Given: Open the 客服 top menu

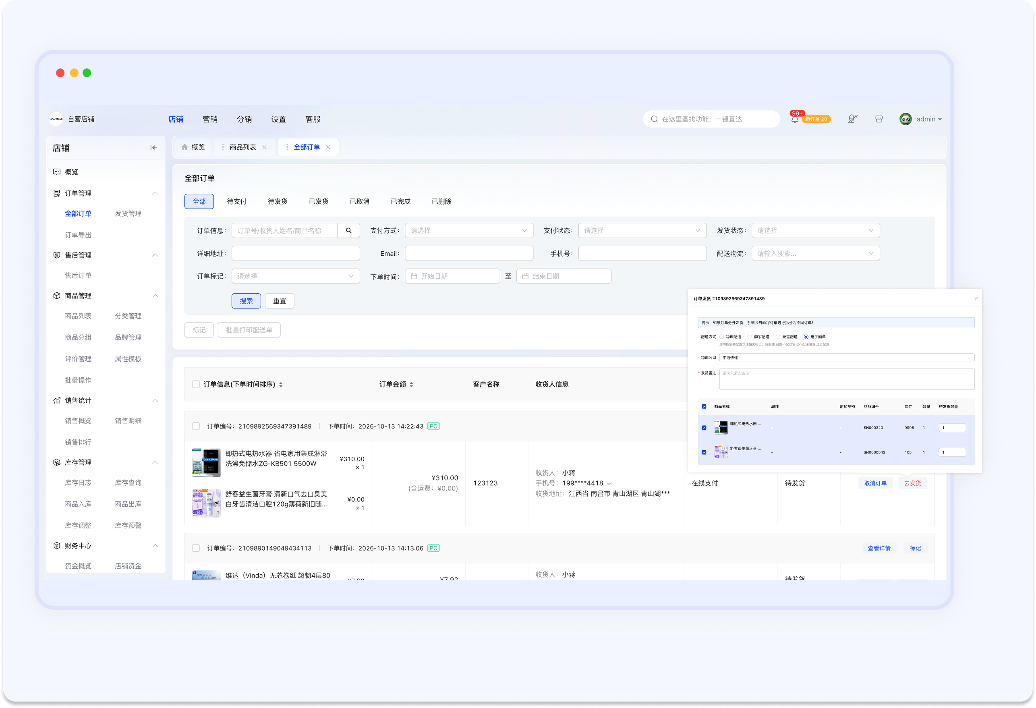Looking at the screenshot, I should (x=313, y=119).
